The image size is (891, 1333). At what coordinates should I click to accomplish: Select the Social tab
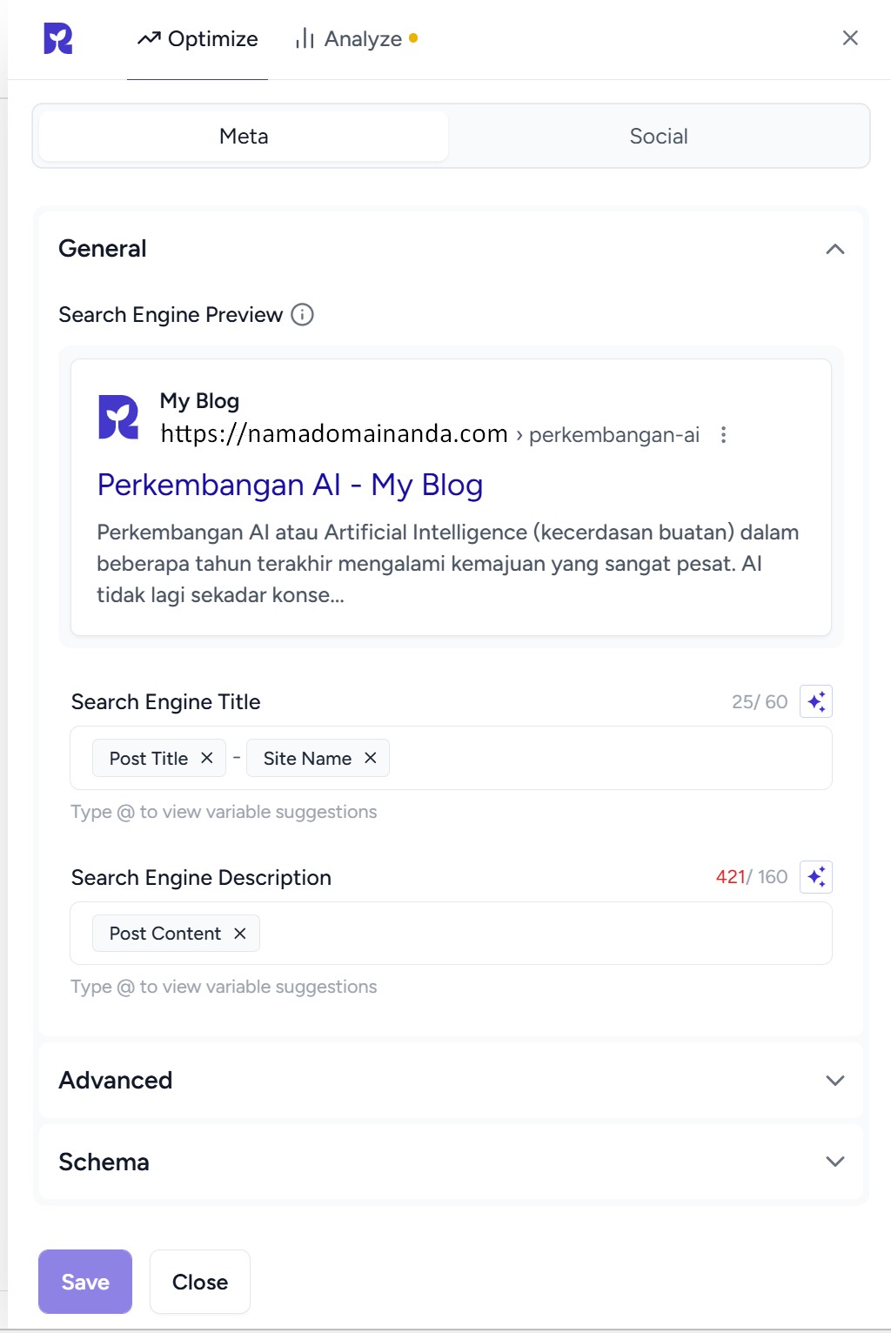coord(659,137)
